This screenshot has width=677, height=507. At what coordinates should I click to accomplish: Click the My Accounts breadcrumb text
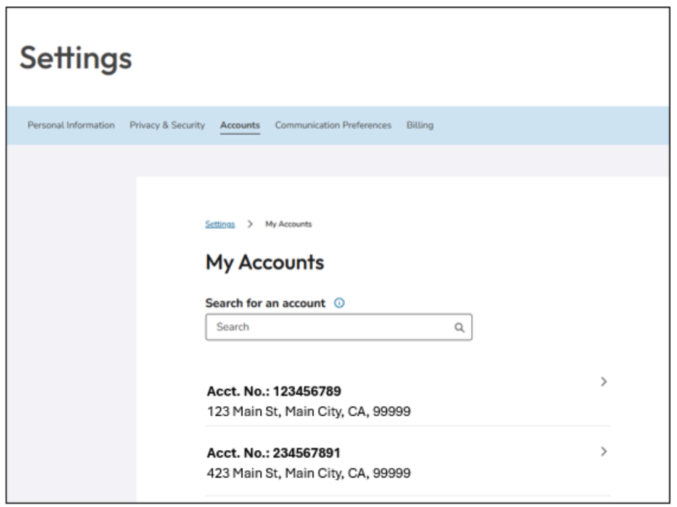289,224
